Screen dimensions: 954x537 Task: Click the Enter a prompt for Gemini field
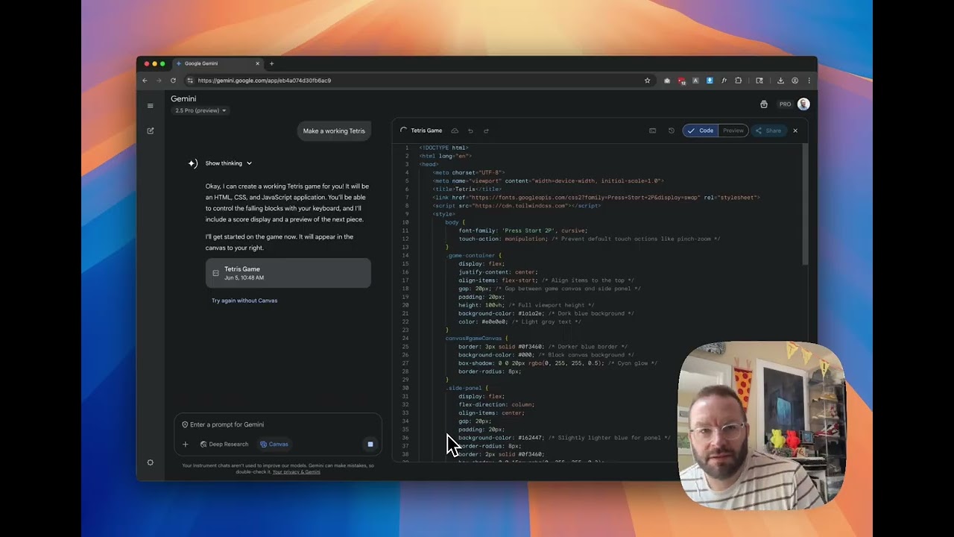point(279,424)
